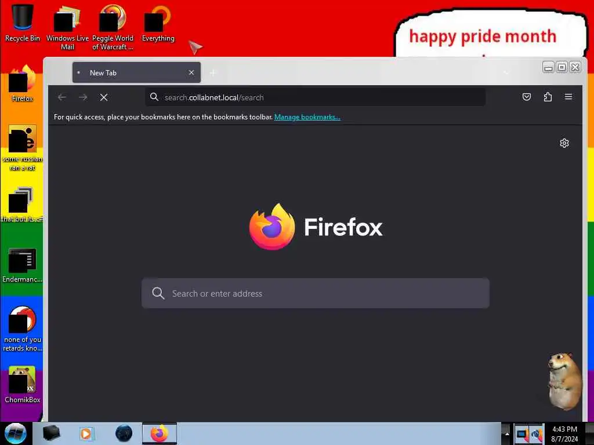
Task: Open new tab personalize gear icon
Action: (x=564, y=143)
